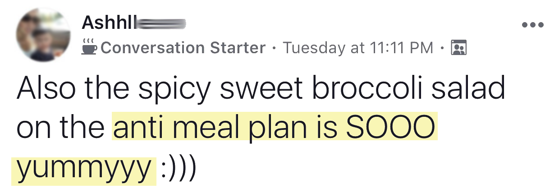
Task: Click the word SOOO in the highlight
Action: coord(389,128)
